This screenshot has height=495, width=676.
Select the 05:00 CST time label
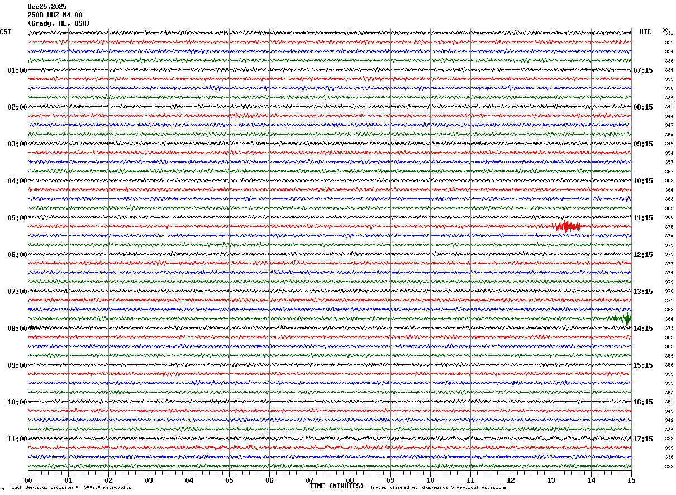pyautogui.click(x=17, y=218)
